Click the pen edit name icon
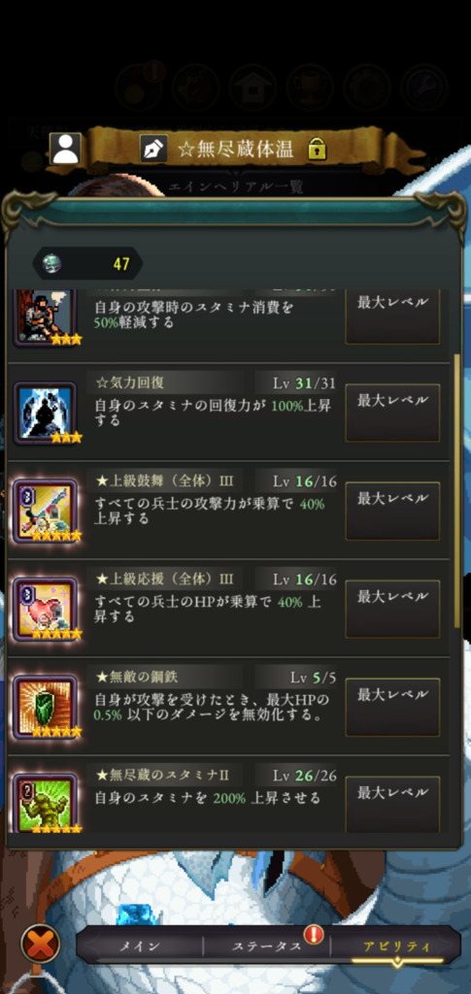The height and width of the screenshot is (994, 471). tap(154, 149)
